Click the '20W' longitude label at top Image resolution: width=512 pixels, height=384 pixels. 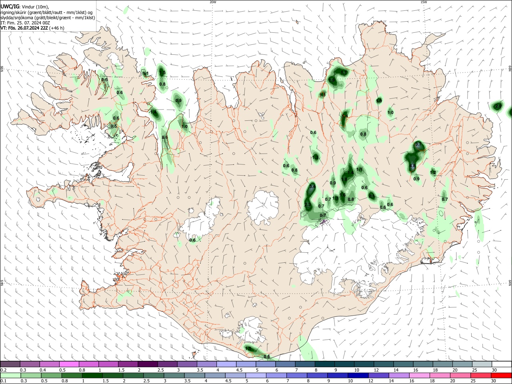(213, 2)
